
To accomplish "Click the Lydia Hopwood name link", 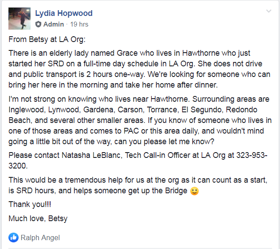I will pos(64,13).
